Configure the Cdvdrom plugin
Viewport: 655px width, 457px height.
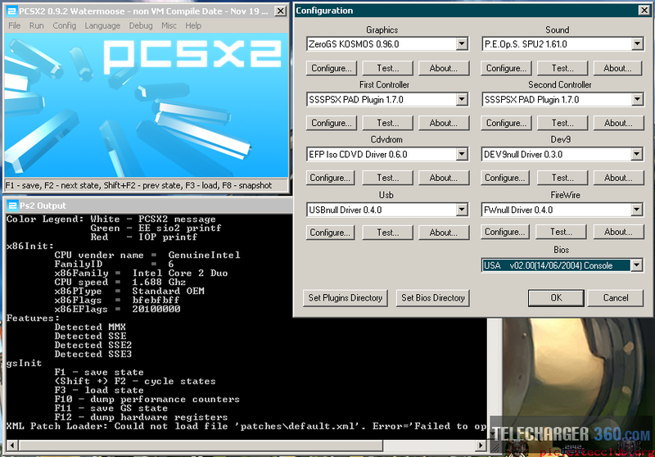tap(330, 178)
